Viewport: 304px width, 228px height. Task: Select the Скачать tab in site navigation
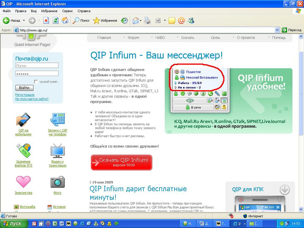click(187, 38)
